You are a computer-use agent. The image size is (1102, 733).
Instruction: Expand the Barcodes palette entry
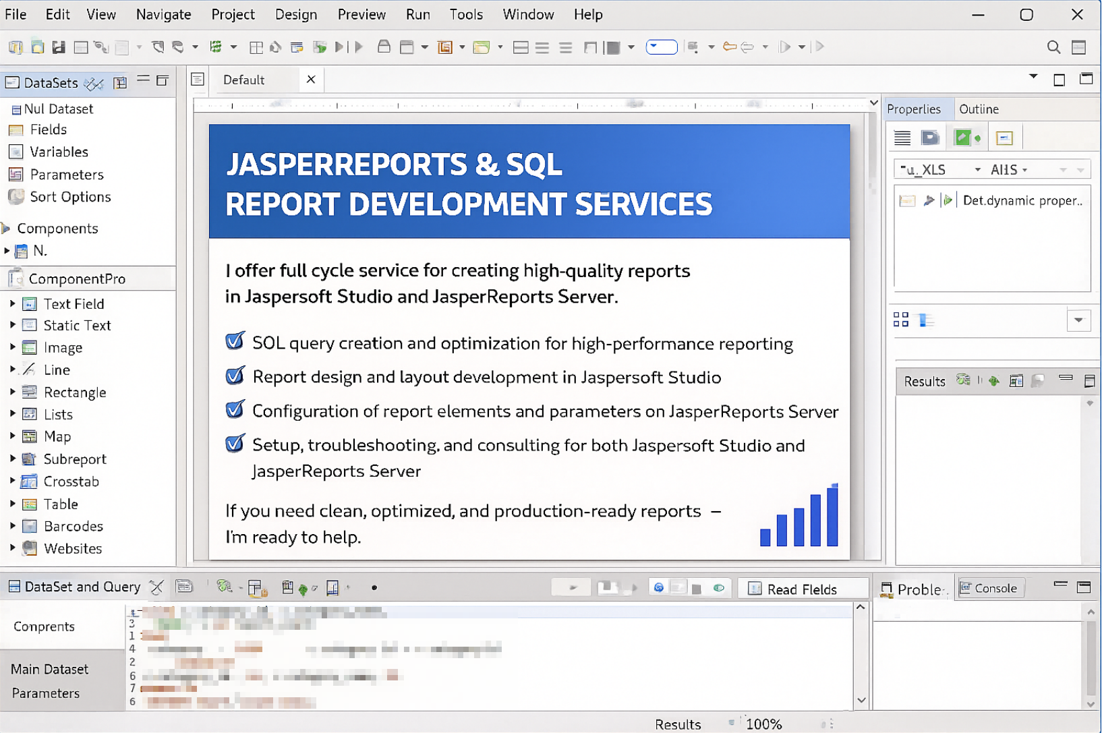pos(11,526)
